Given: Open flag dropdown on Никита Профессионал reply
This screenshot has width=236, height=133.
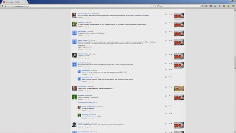Looking at the screenshot, I should coord(170,106).
